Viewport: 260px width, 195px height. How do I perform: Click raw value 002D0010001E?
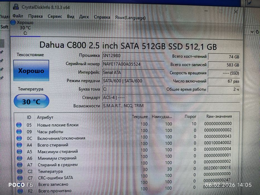(217, 168)
